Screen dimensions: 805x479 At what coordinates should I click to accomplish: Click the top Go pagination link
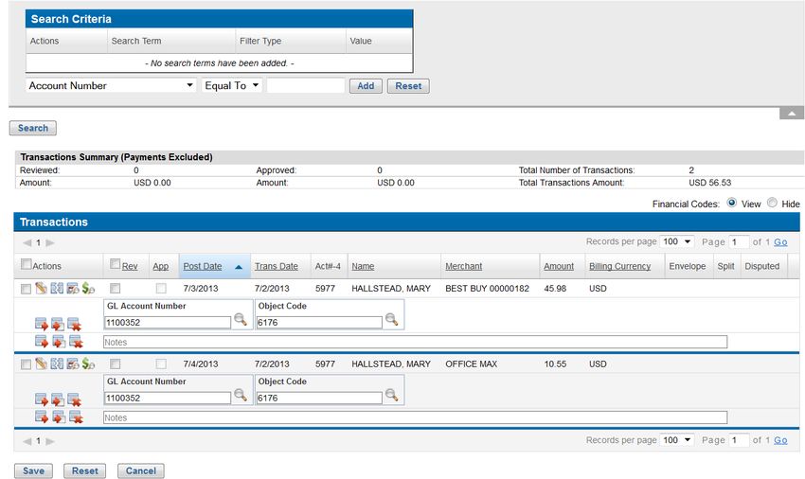(780, 241)
